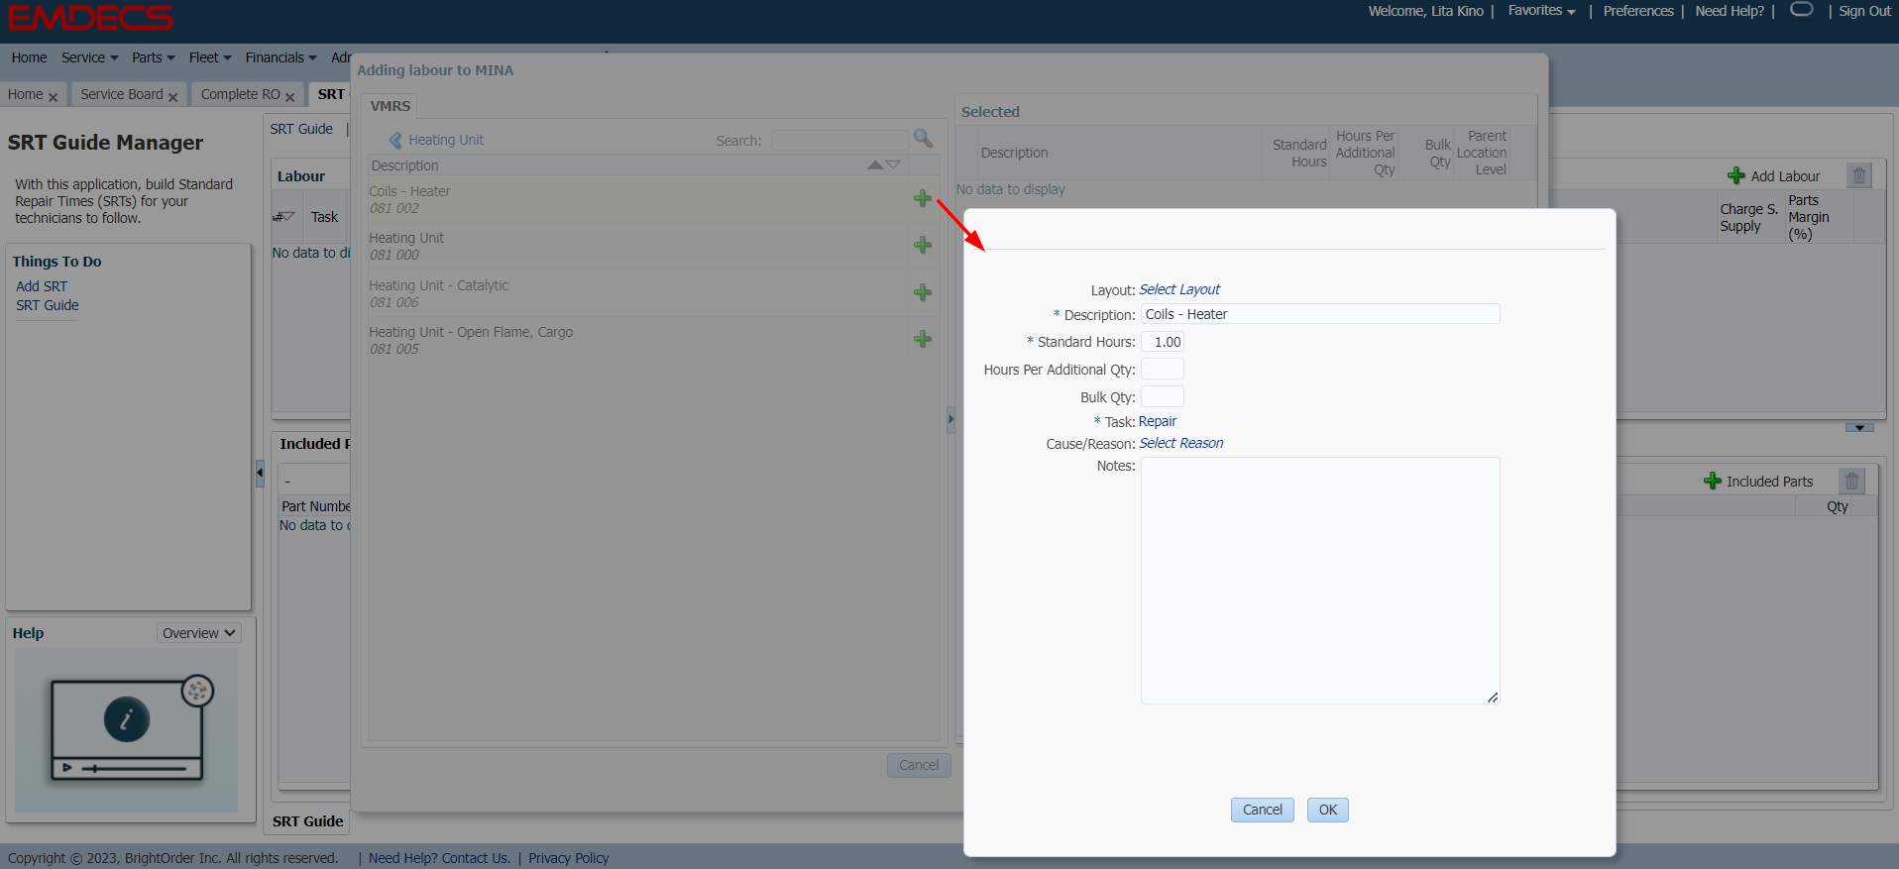1899x869 pixels.
Task: Open the Parts menu
Action: click(x=153, y=57)
